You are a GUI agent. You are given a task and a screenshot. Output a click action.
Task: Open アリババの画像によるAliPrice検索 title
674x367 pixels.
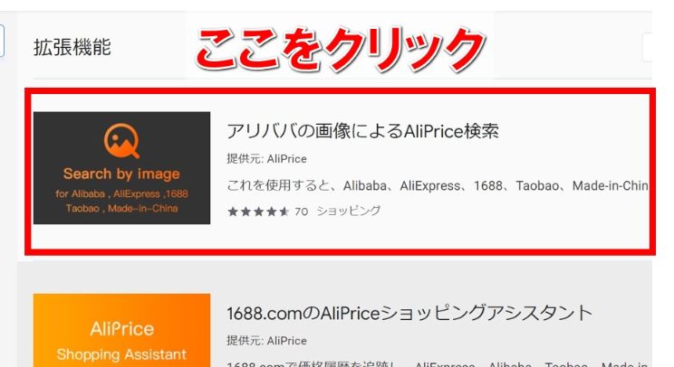coord(362,131)
